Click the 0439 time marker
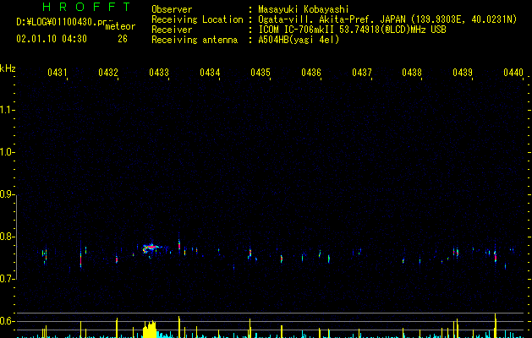This screenshot has height=338, width=532. coord(463,73)
